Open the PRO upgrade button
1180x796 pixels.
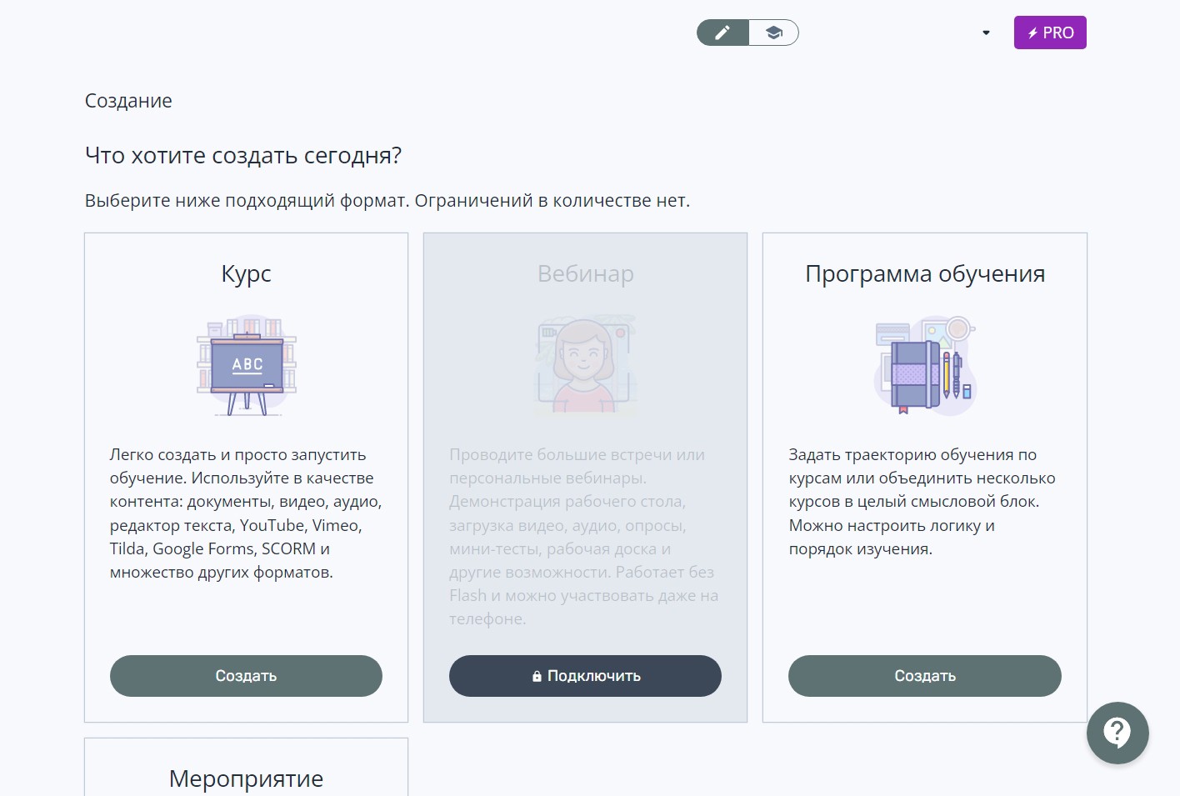point(1050,33)
